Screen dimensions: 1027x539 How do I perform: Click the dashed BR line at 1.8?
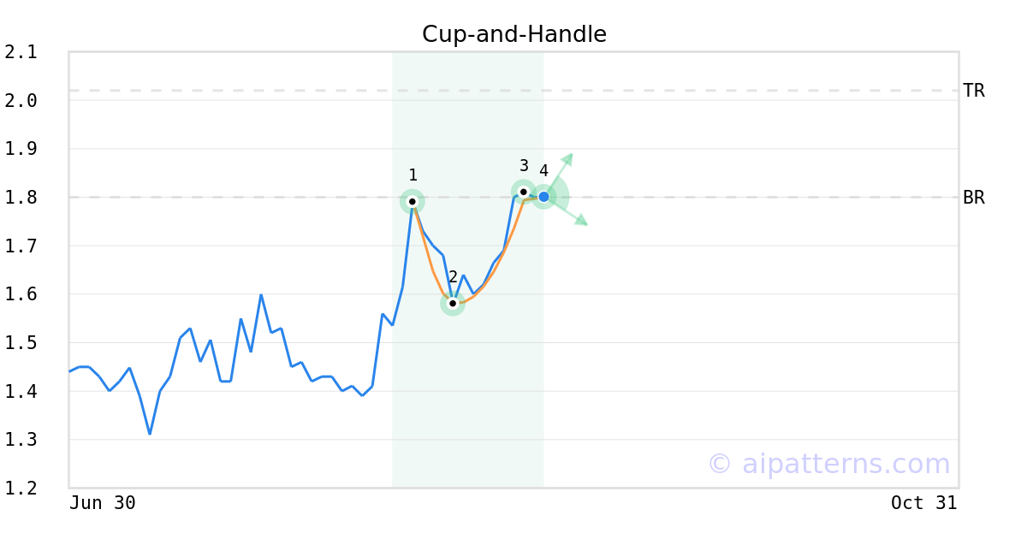(x=257, y=197)
